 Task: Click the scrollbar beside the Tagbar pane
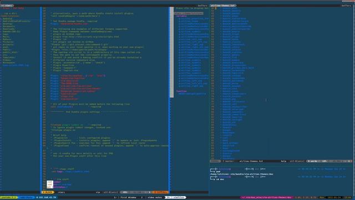point(171,52)
